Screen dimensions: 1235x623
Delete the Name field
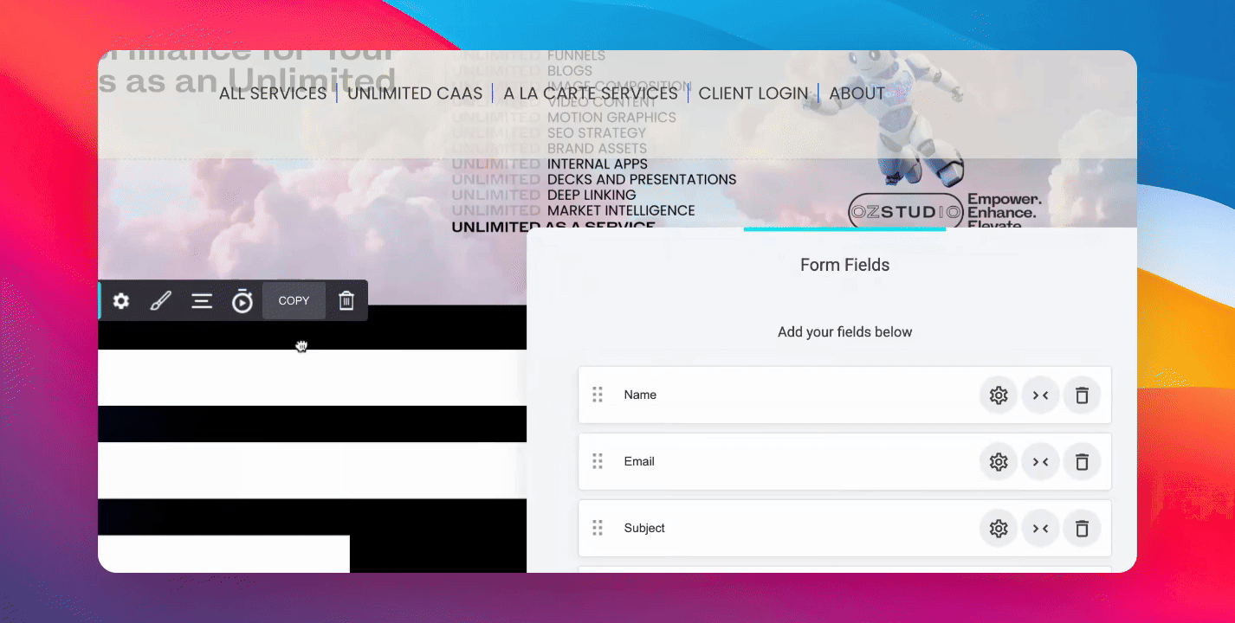[x=1082, y=395]
